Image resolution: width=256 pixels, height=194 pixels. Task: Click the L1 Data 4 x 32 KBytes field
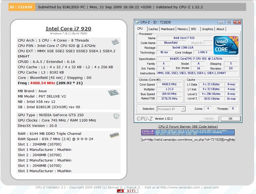pos(211,84)
